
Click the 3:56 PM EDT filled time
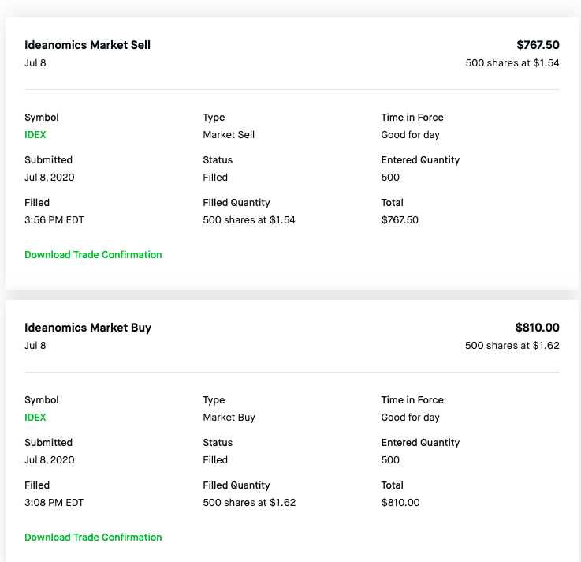(x=54, y=220)
